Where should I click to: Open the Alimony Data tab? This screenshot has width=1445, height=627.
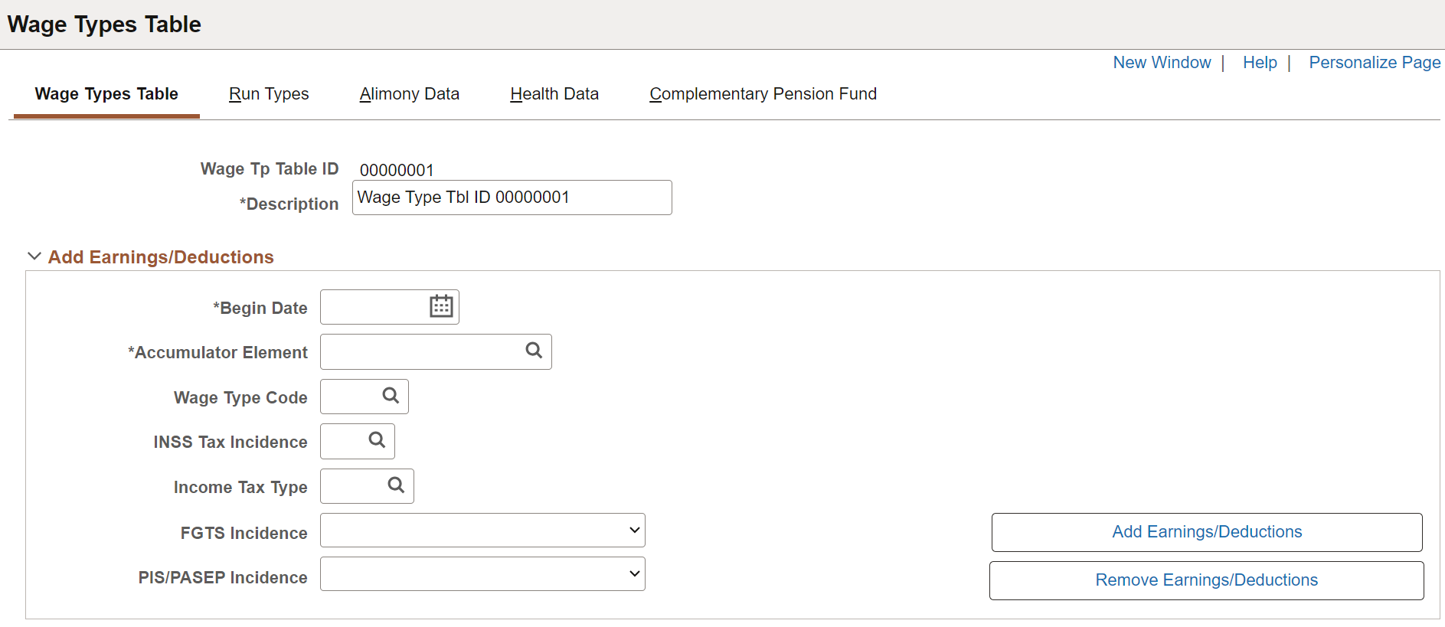(x=410, y=94)
